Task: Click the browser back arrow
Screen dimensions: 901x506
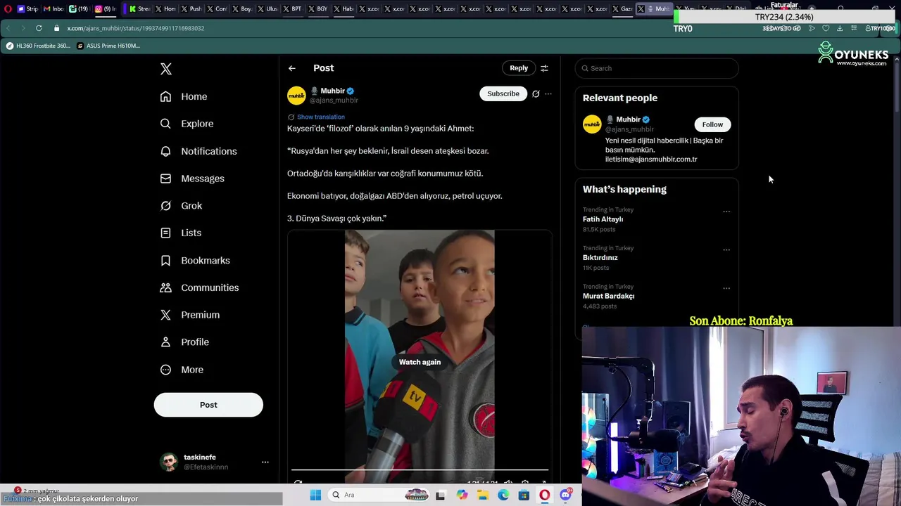Action: (x=8, y=28)
